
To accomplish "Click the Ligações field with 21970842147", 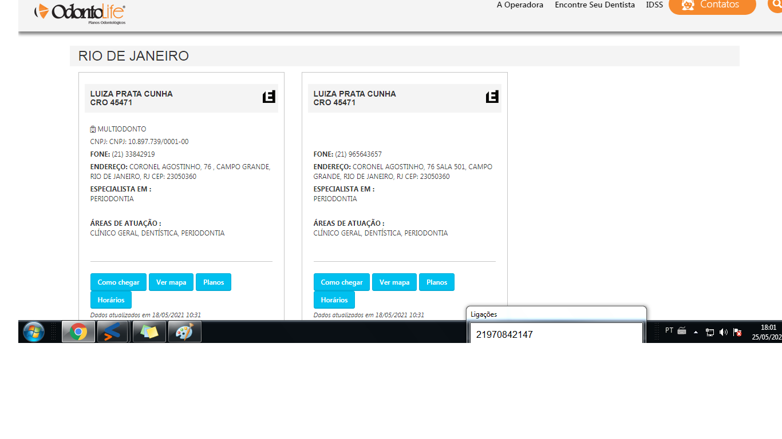I will [x=556, y=334].
